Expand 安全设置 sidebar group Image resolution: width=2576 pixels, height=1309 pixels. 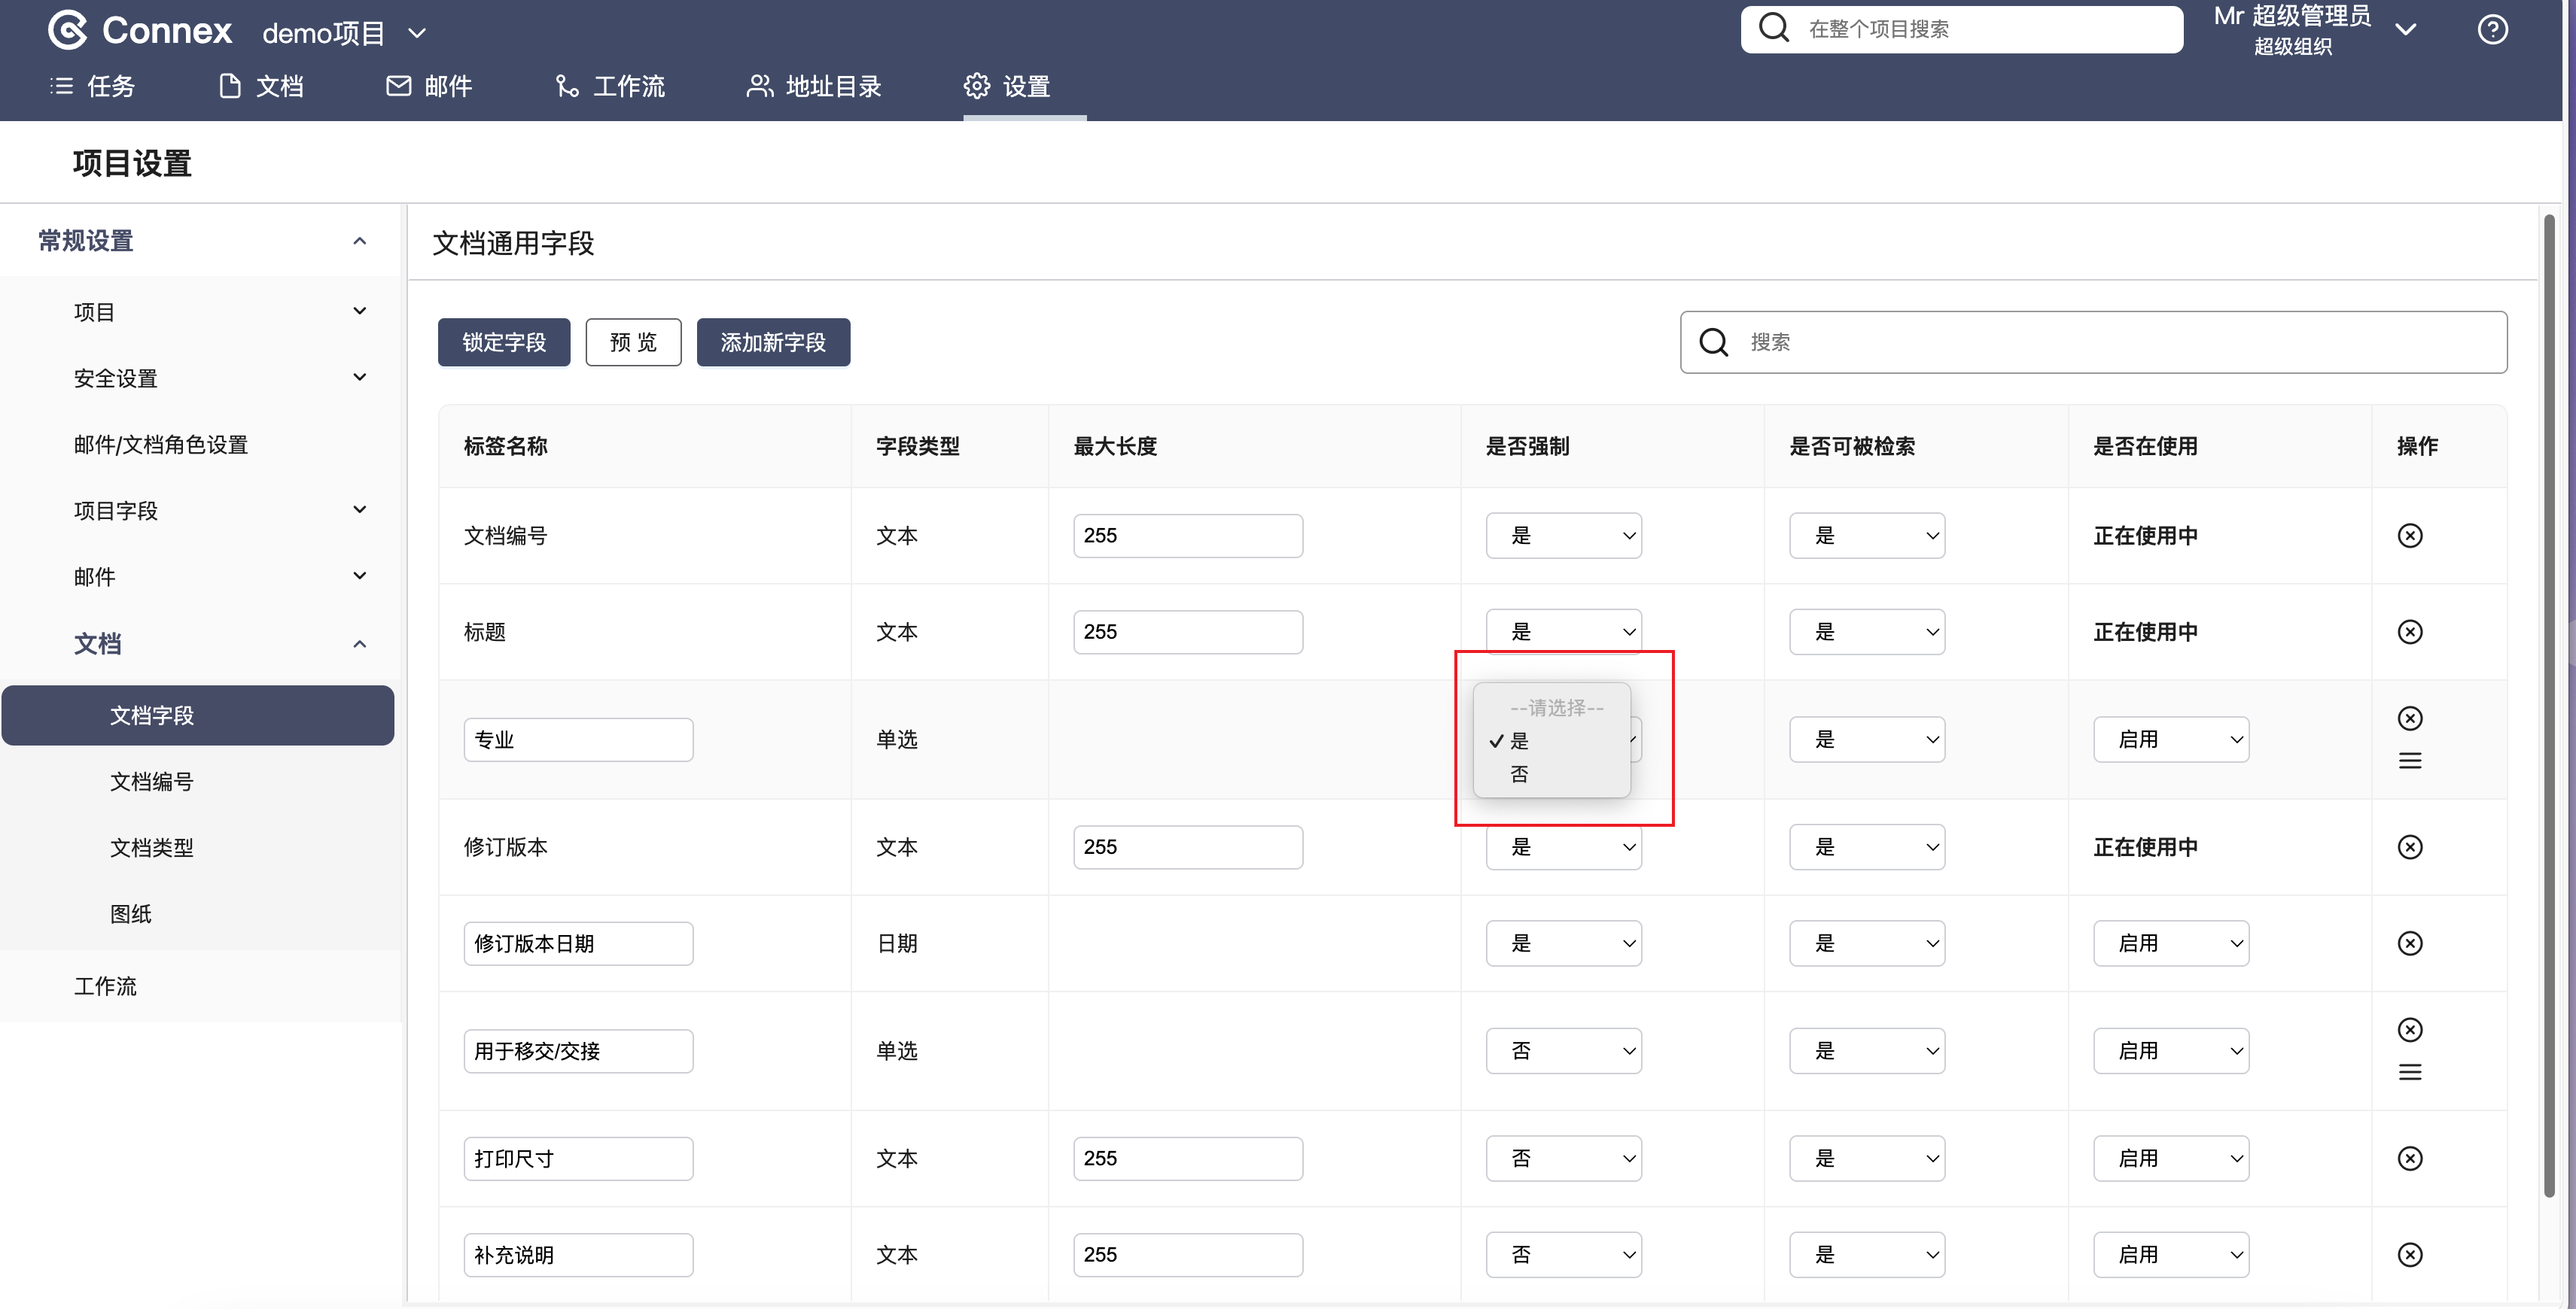(x=359, y=378)
